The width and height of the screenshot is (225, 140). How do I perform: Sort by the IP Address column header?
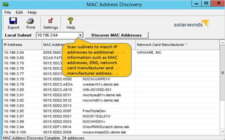point(22,45)
